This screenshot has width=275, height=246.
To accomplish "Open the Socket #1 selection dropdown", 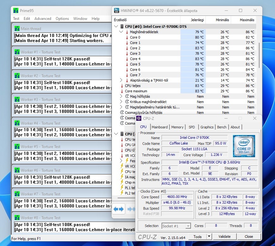I will coord(188,226).
